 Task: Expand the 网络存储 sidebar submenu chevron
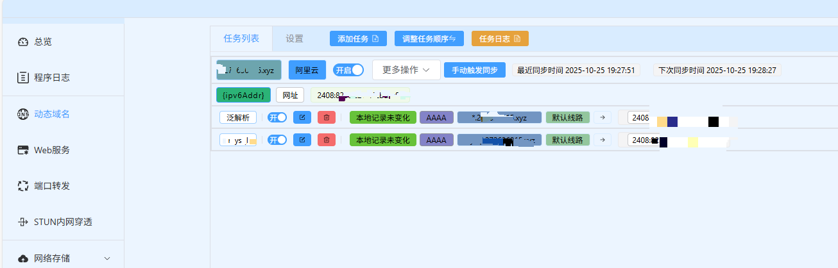pos(107,258)
